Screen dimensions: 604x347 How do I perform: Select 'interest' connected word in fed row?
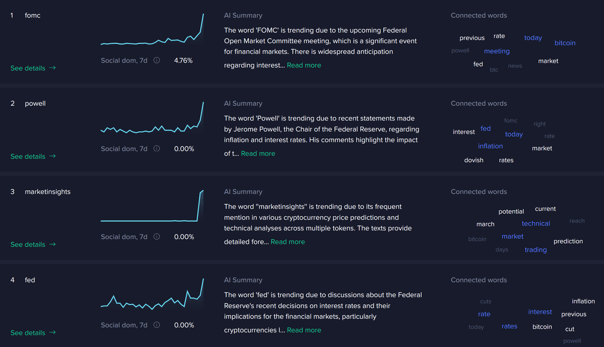(540, 312)
